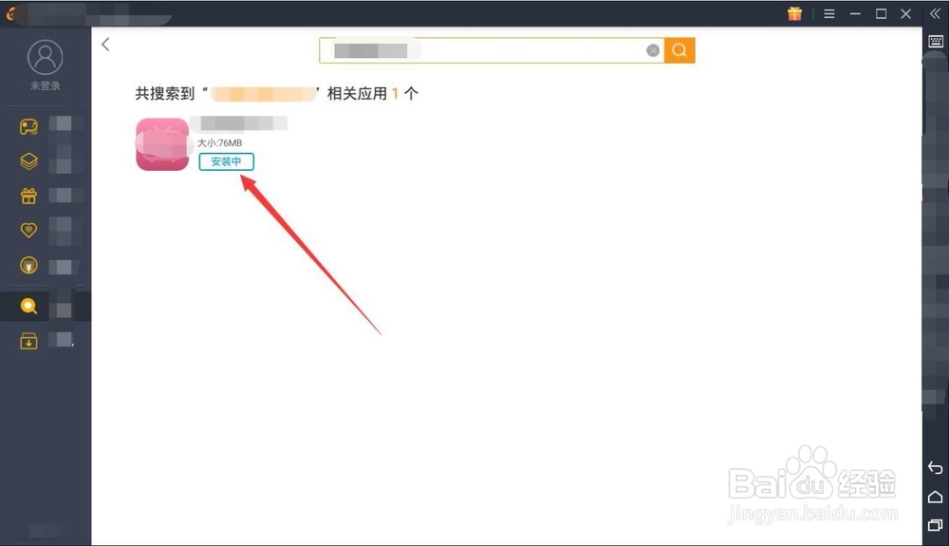Clear the search field with X icon
Viewport: 949px width, 546px height.
pos(653,50)
